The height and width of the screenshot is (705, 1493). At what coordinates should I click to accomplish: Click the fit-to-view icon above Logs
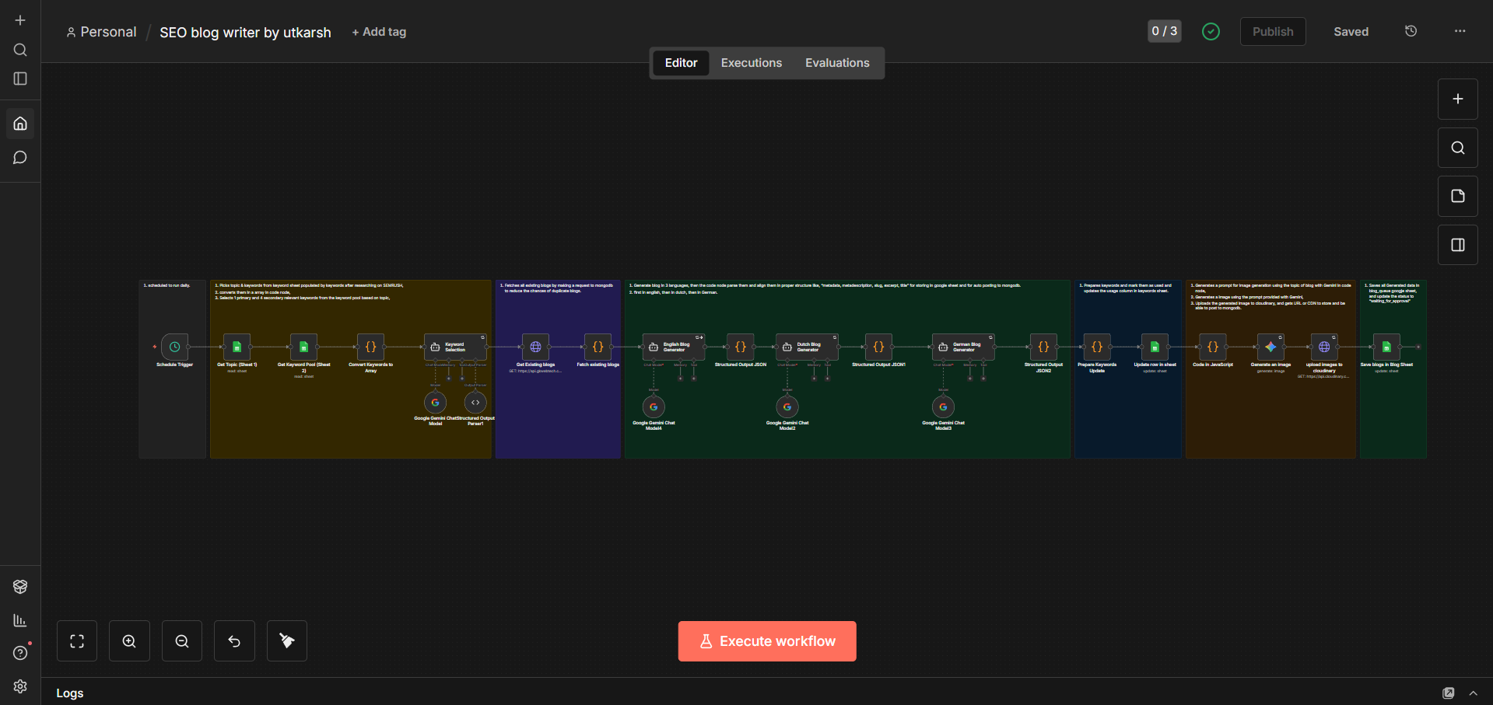(76, 640)
